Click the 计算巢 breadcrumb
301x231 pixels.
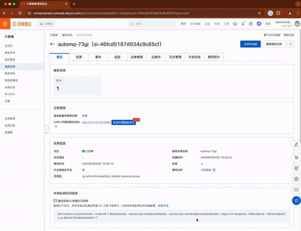53,35
